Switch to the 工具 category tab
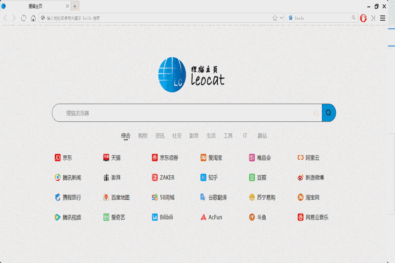395x263 pixels. [x=228, y=136]
